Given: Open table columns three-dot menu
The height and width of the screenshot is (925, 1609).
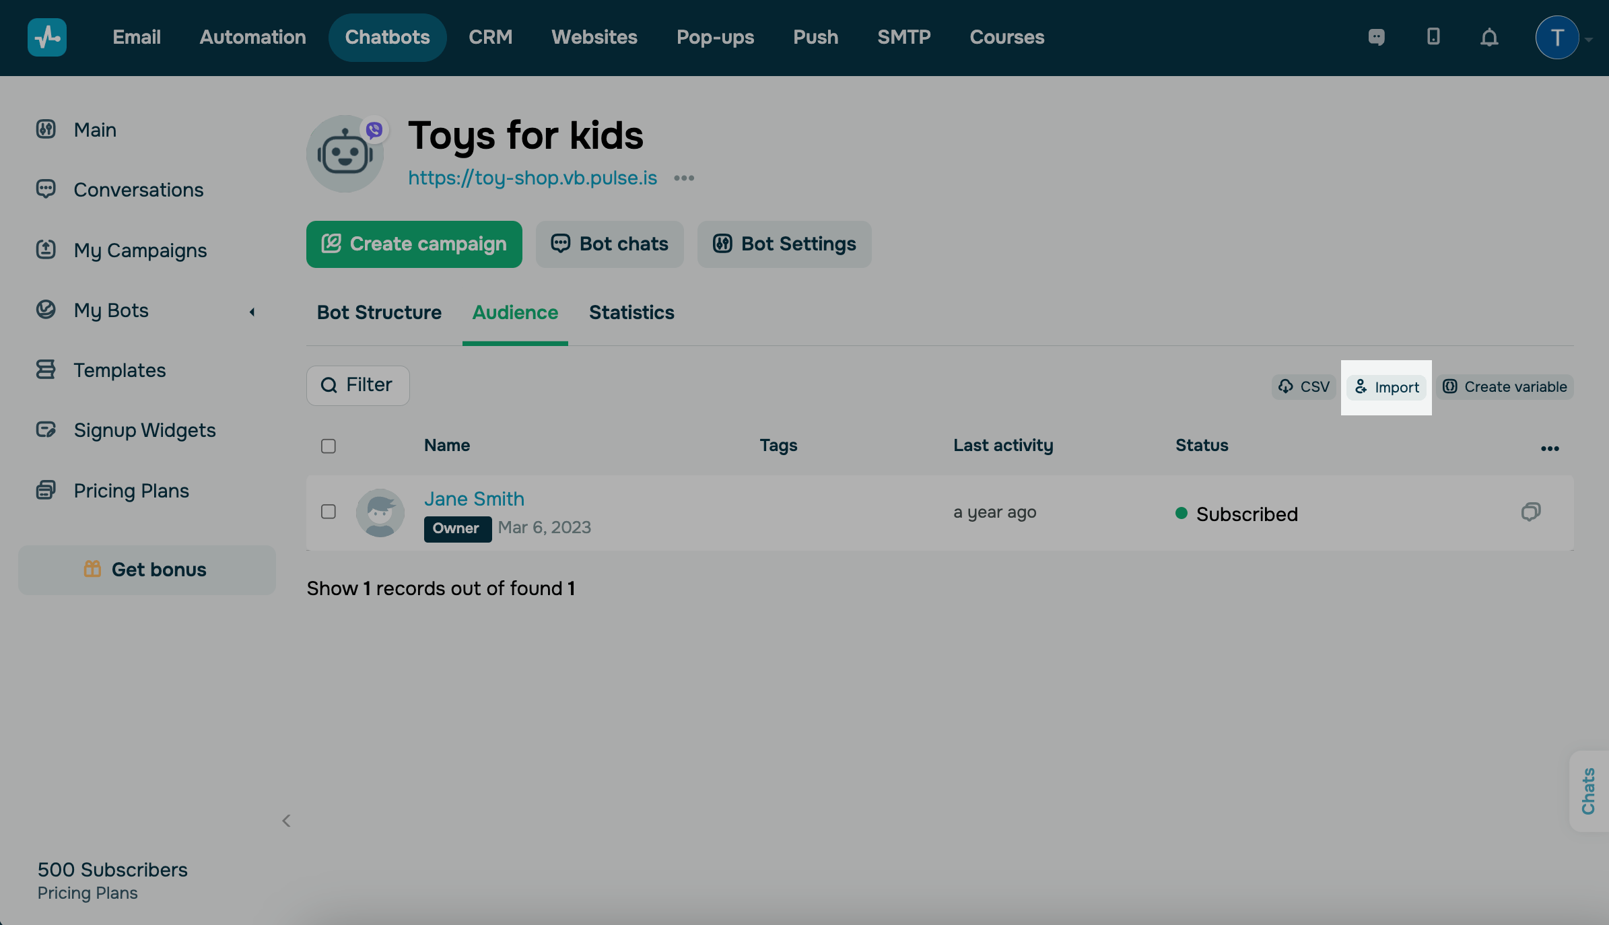Looking at the screenshot, I should point(1550,448).
